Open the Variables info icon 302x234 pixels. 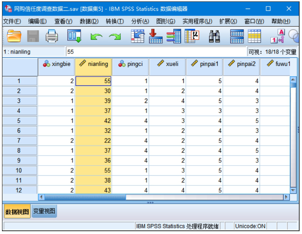tap(174, 36)
